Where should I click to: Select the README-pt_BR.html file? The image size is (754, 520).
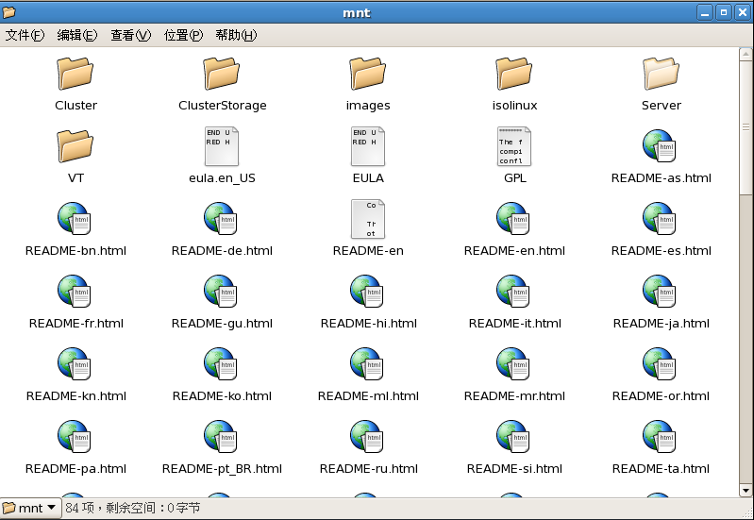click(222, 437)
